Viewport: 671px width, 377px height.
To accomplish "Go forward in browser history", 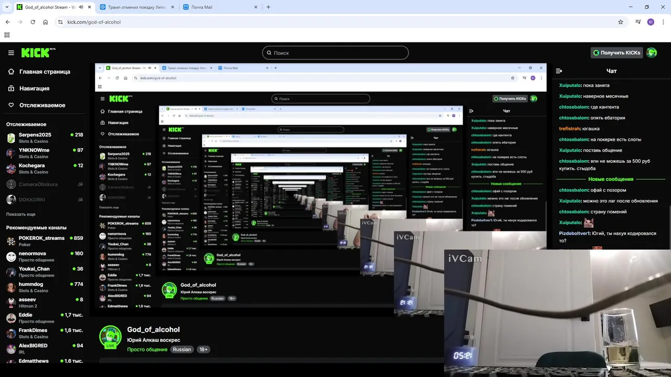I will click(x=20, y=22).
